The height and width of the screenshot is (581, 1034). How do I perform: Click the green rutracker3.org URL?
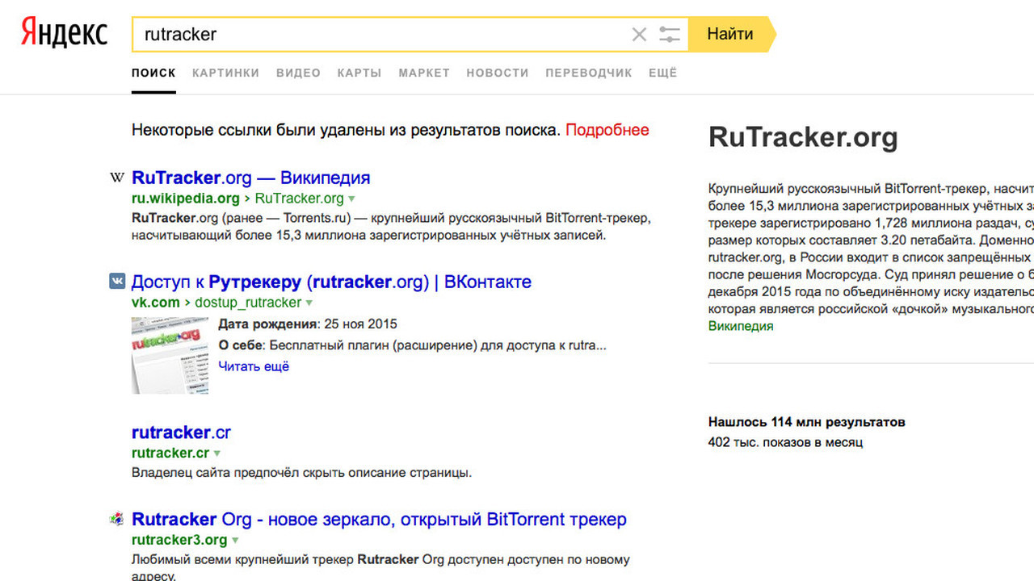click(179, 540)
